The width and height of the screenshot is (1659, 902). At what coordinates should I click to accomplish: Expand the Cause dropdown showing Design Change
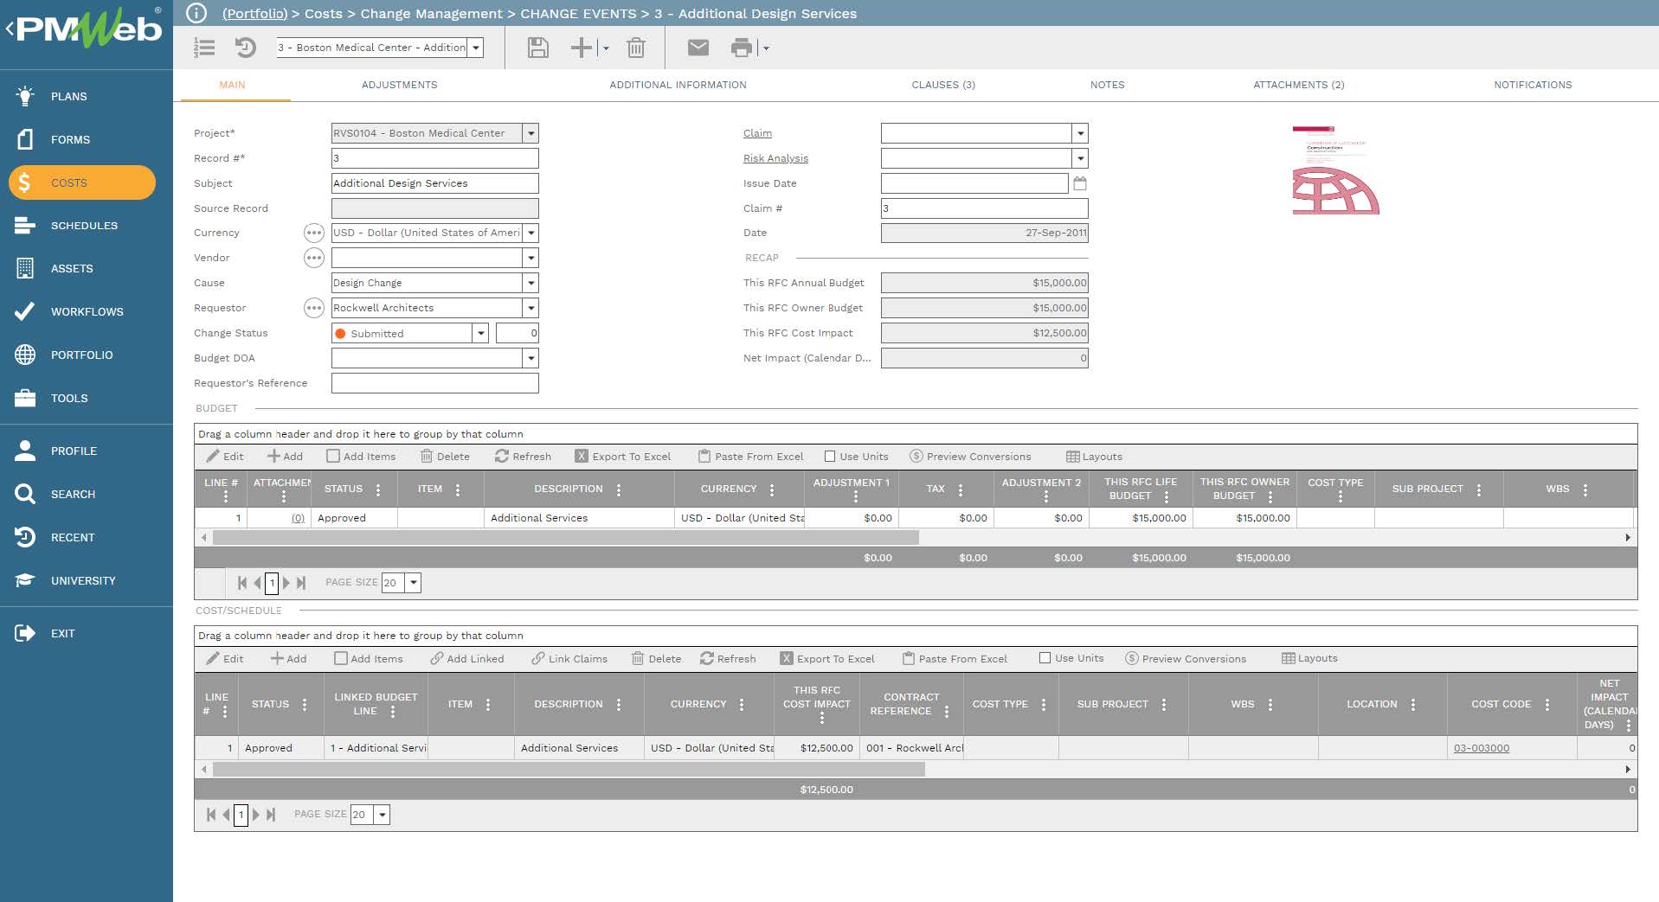pos(531,283)
